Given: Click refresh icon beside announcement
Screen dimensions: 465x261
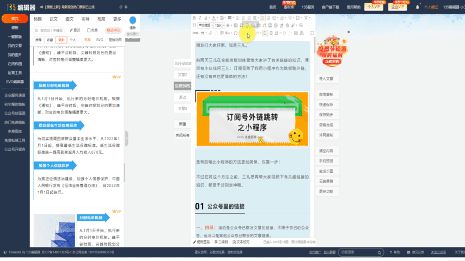Looking at the screenshot, I should pos(121,7).
